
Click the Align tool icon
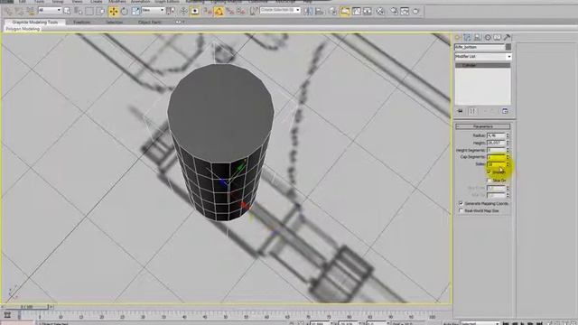[x=319, y=12]
